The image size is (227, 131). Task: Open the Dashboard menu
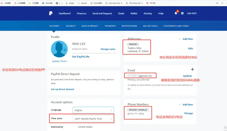65,13
